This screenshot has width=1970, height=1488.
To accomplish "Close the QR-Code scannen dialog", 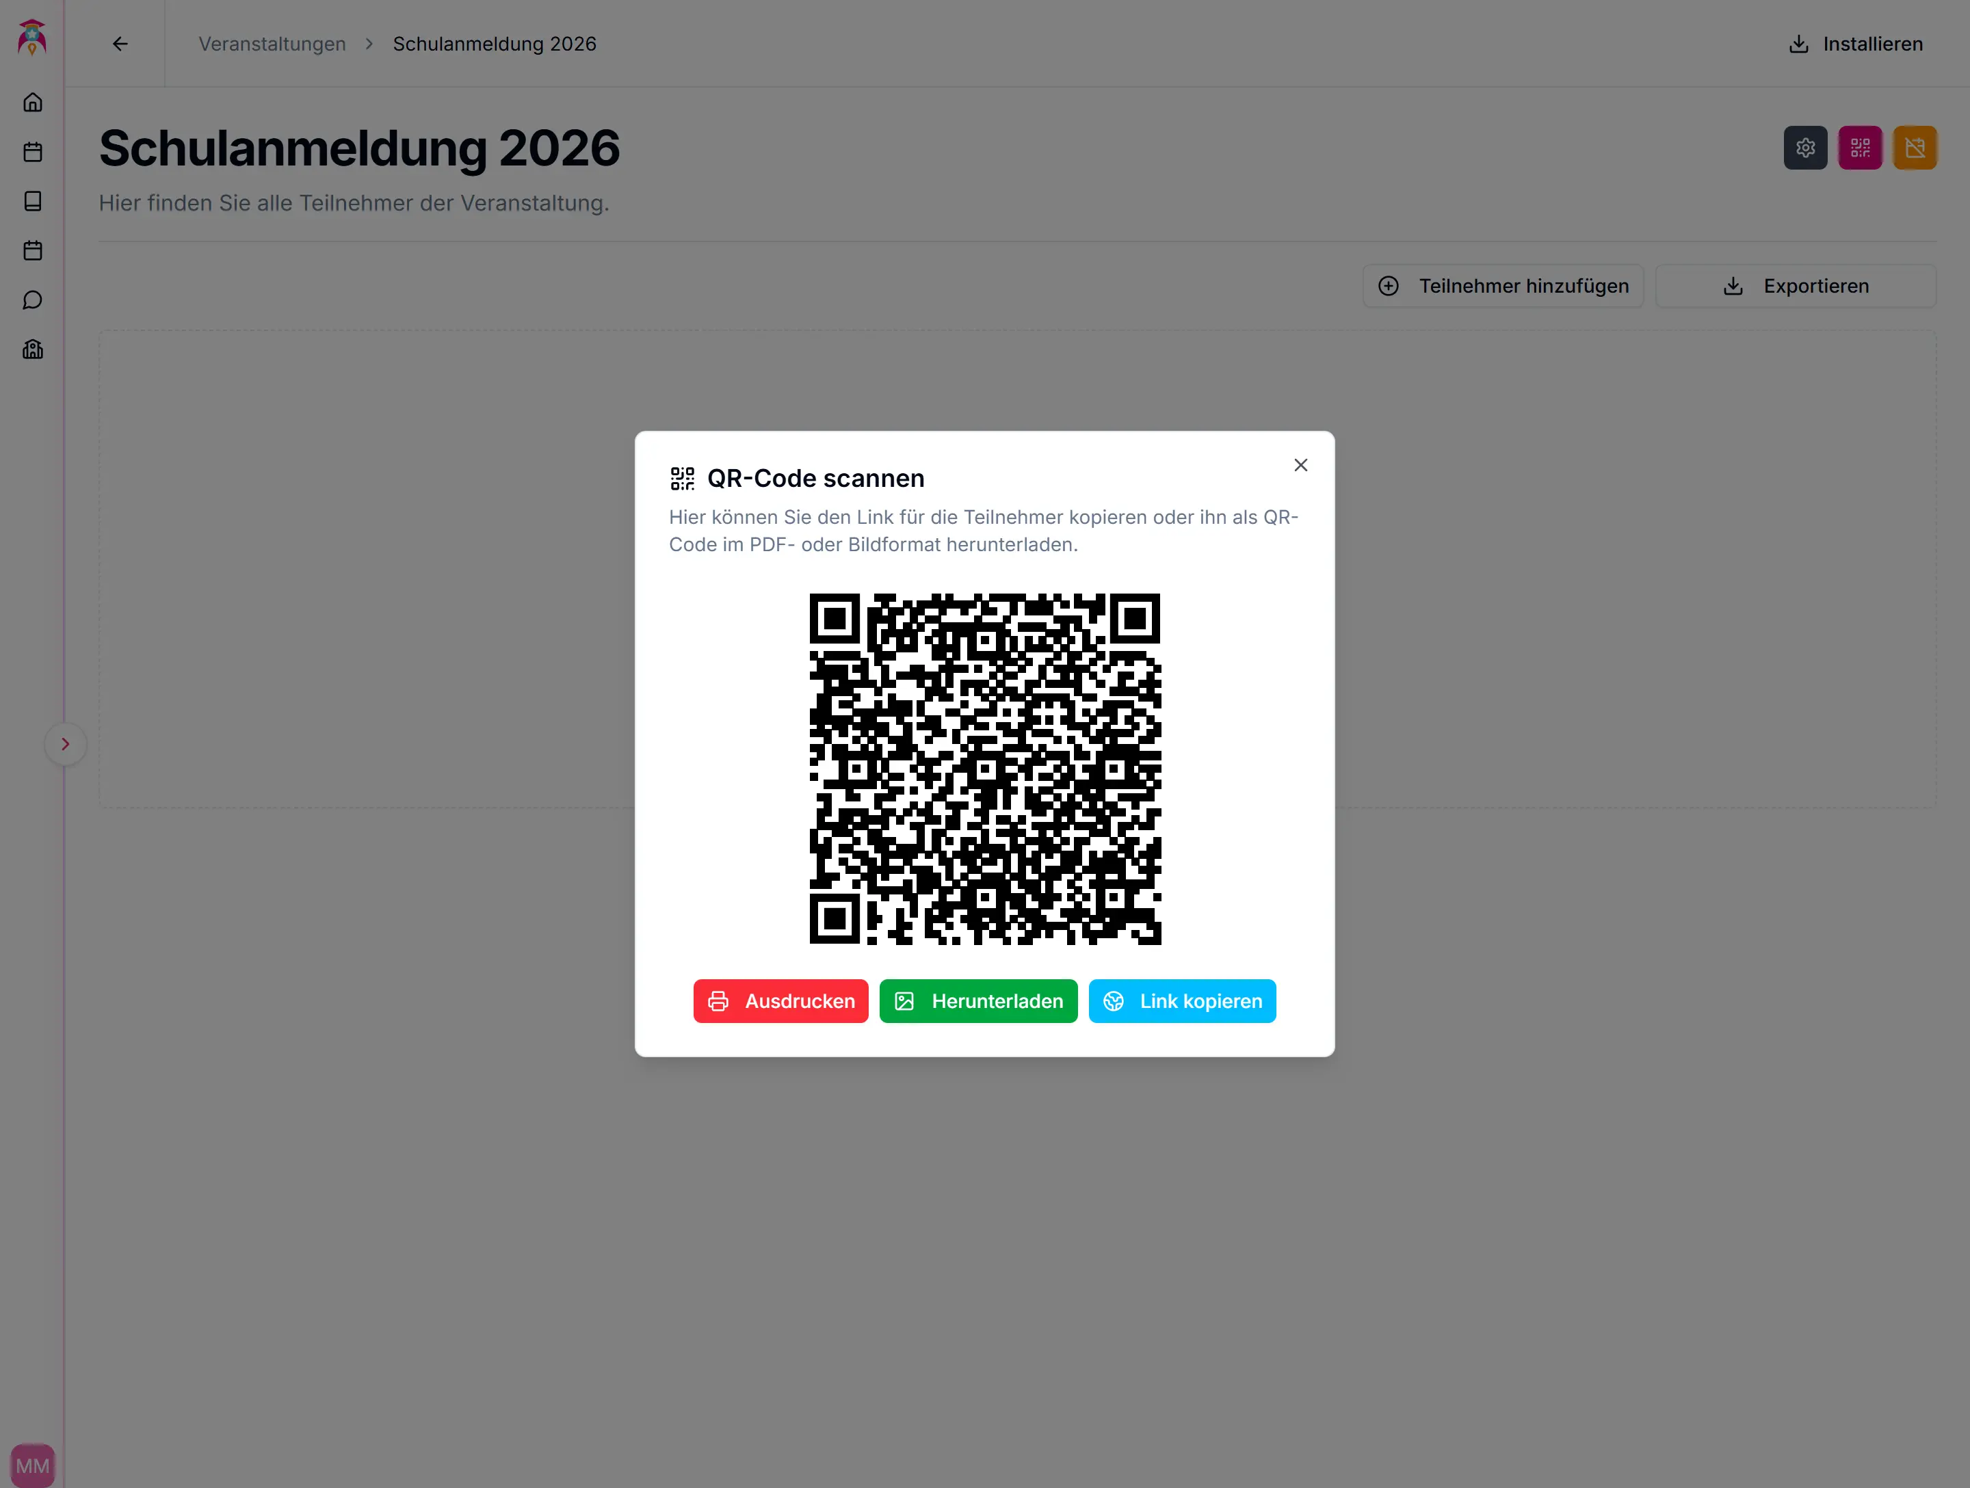I will pos(1300,465).
